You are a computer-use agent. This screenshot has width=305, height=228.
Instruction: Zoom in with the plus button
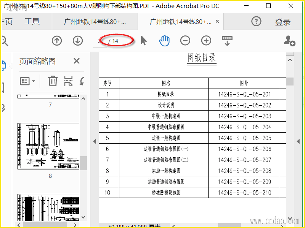point(206,41)
